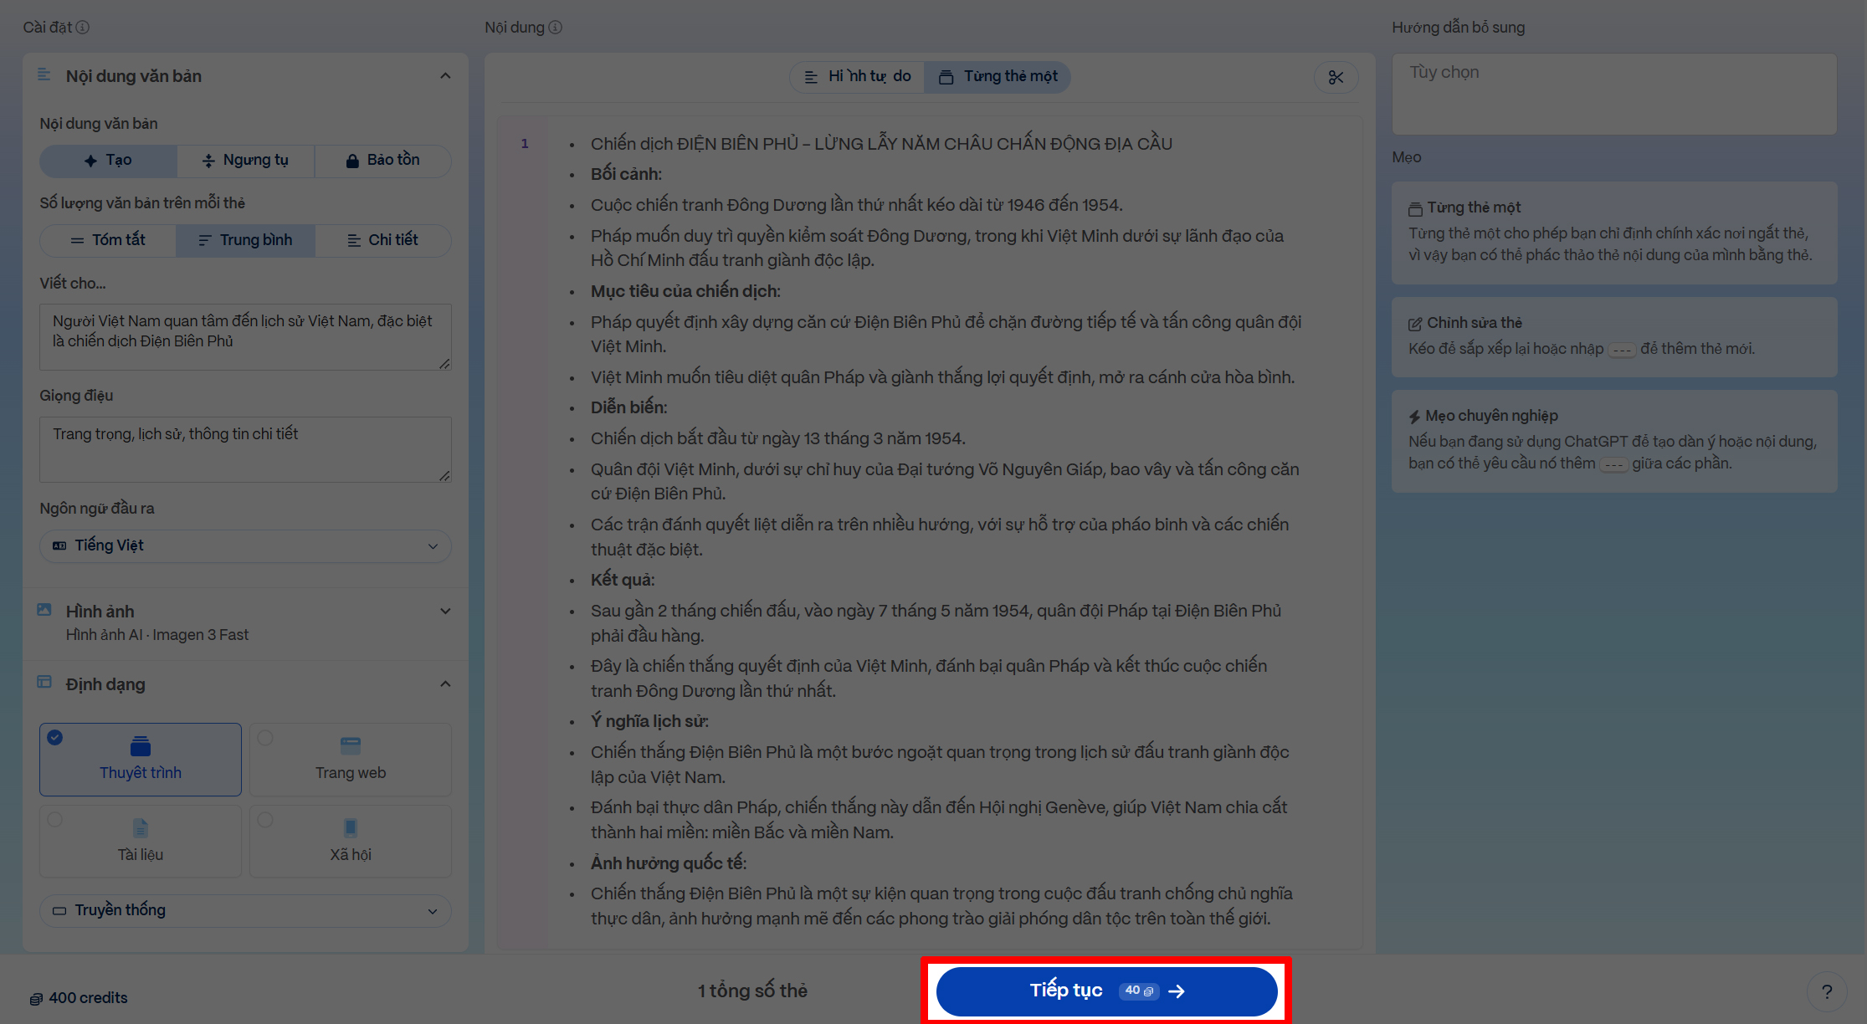This screenshot has width=1867, height=1024.
Task: Click the card number 1 marker
Action: pyautogui.click(x=525, y=144)
